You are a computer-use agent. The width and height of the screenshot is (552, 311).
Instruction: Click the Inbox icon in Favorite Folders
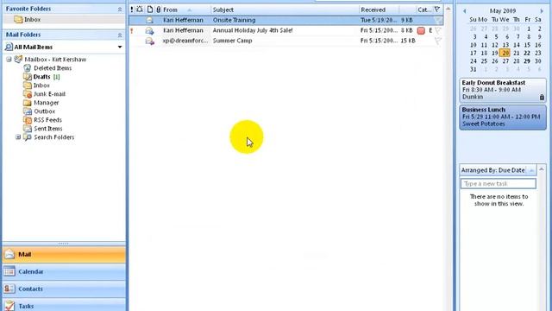(18, 19)
